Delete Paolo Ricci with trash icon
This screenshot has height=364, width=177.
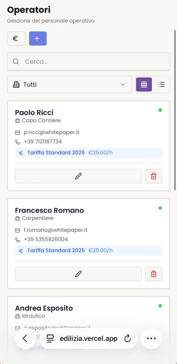154,176
